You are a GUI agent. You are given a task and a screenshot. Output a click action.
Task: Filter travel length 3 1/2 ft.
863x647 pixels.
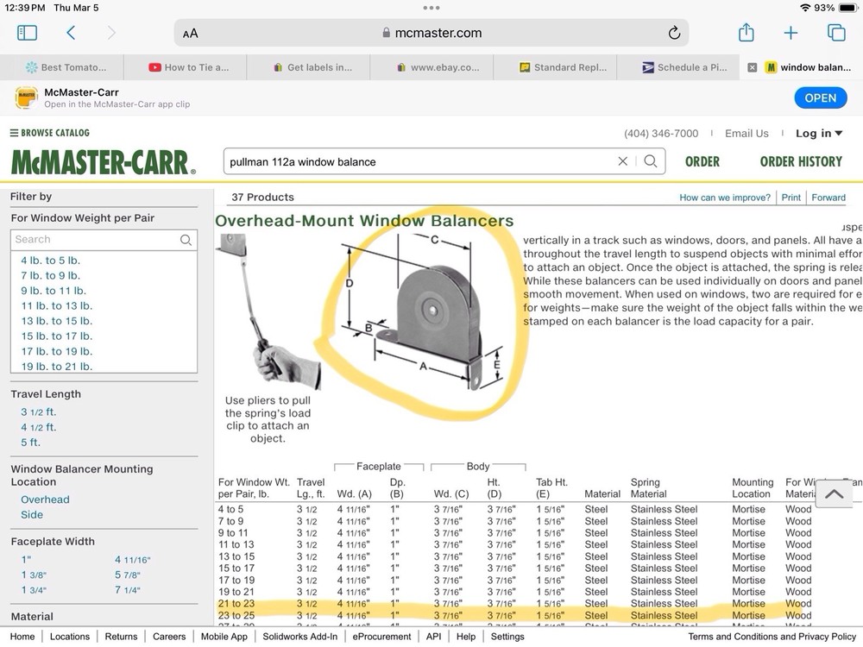coord(39,412)
